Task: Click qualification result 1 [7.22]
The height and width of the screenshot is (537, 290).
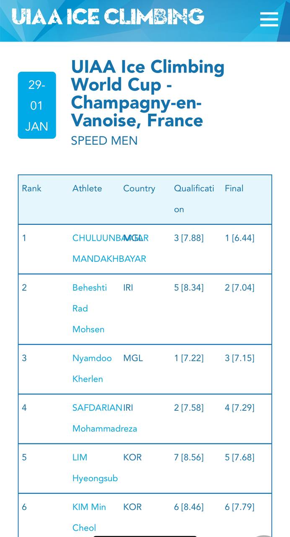Action: click(x=189, y=358)
